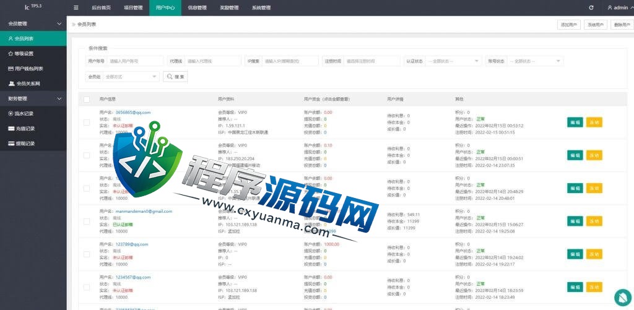Click the 搜索 button with magnifier
634x310 pixels.
click(175, 76)
